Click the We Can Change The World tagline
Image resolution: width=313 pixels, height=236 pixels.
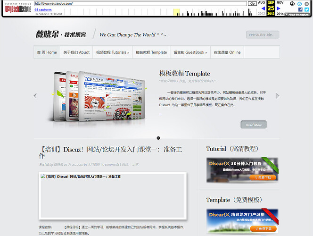(x=133, y=35)
